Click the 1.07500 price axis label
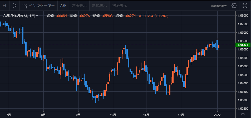The image size is (251, 118). point(243,24)
